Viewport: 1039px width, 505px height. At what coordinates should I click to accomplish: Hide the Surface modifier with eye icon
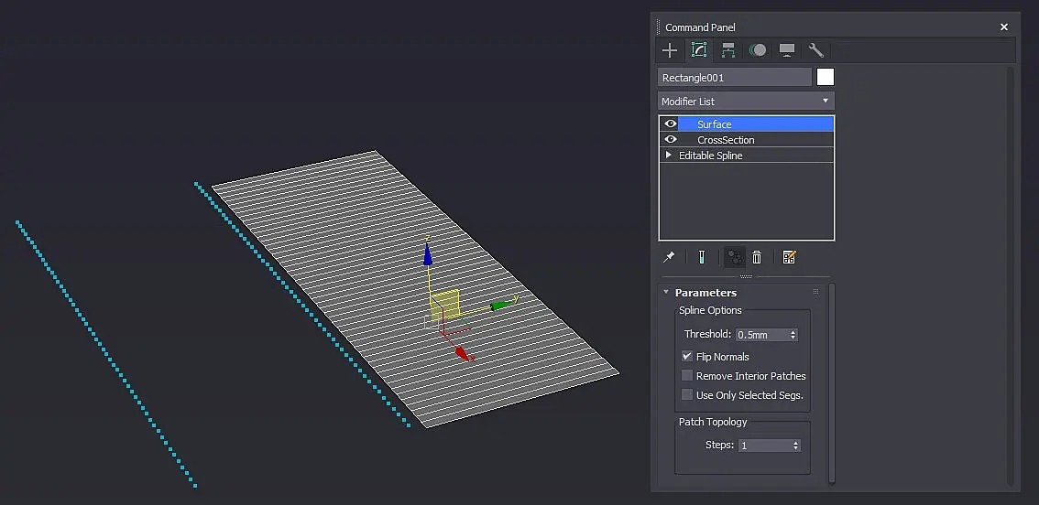671,124
